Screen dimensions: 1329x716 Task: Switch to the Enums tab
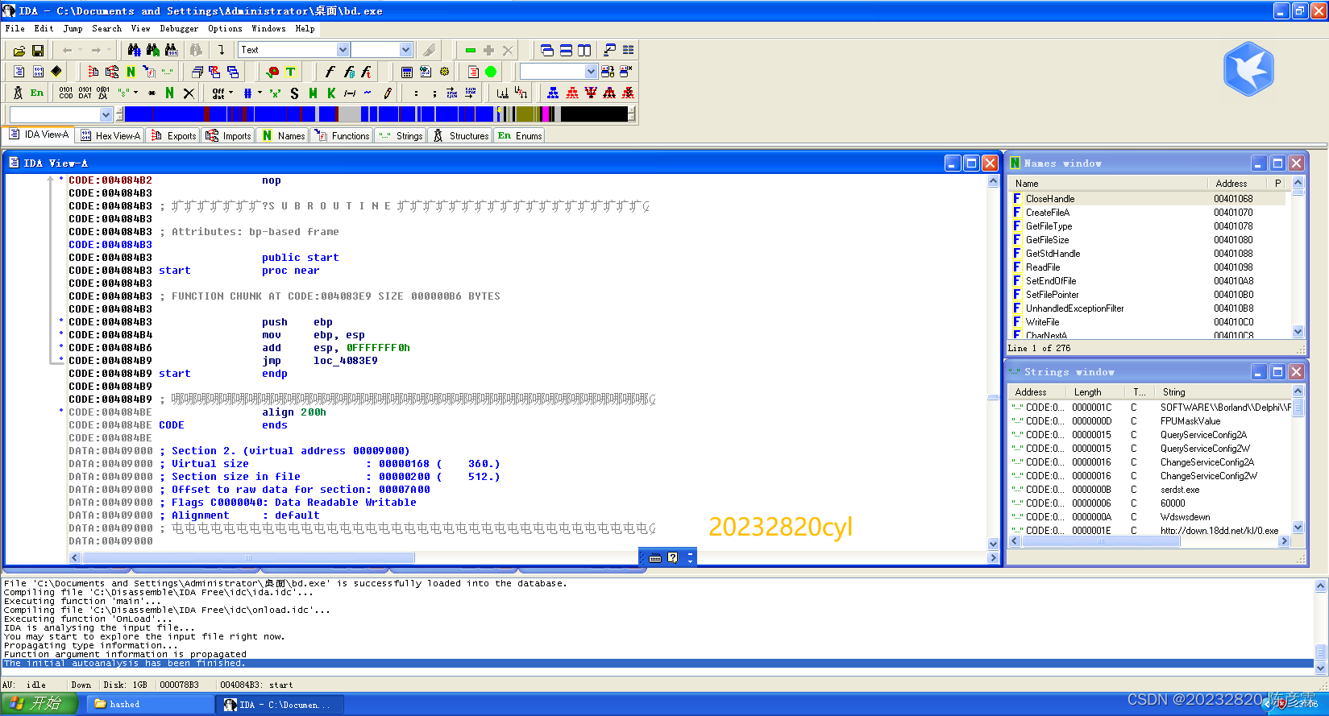point(520,136)
